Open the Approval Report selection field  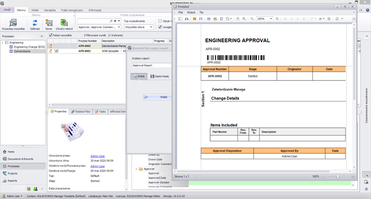(x=152, y=66)
